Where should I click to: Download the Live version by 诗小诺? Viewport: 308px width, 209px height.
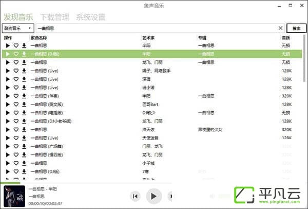point(24,88)
